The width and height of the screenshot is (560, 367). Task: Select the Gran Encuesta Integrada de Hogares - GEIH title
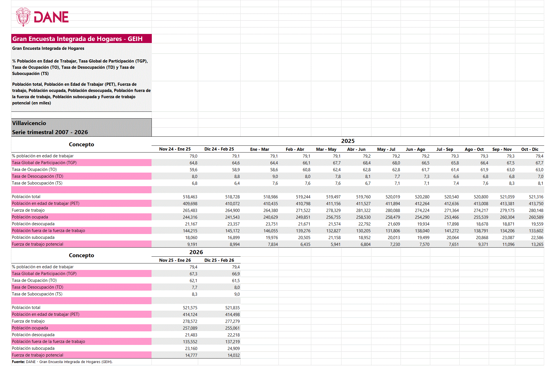pos(77,39)
